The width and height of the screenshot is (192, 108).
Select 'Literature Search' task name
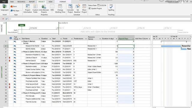tap(31, 58)
